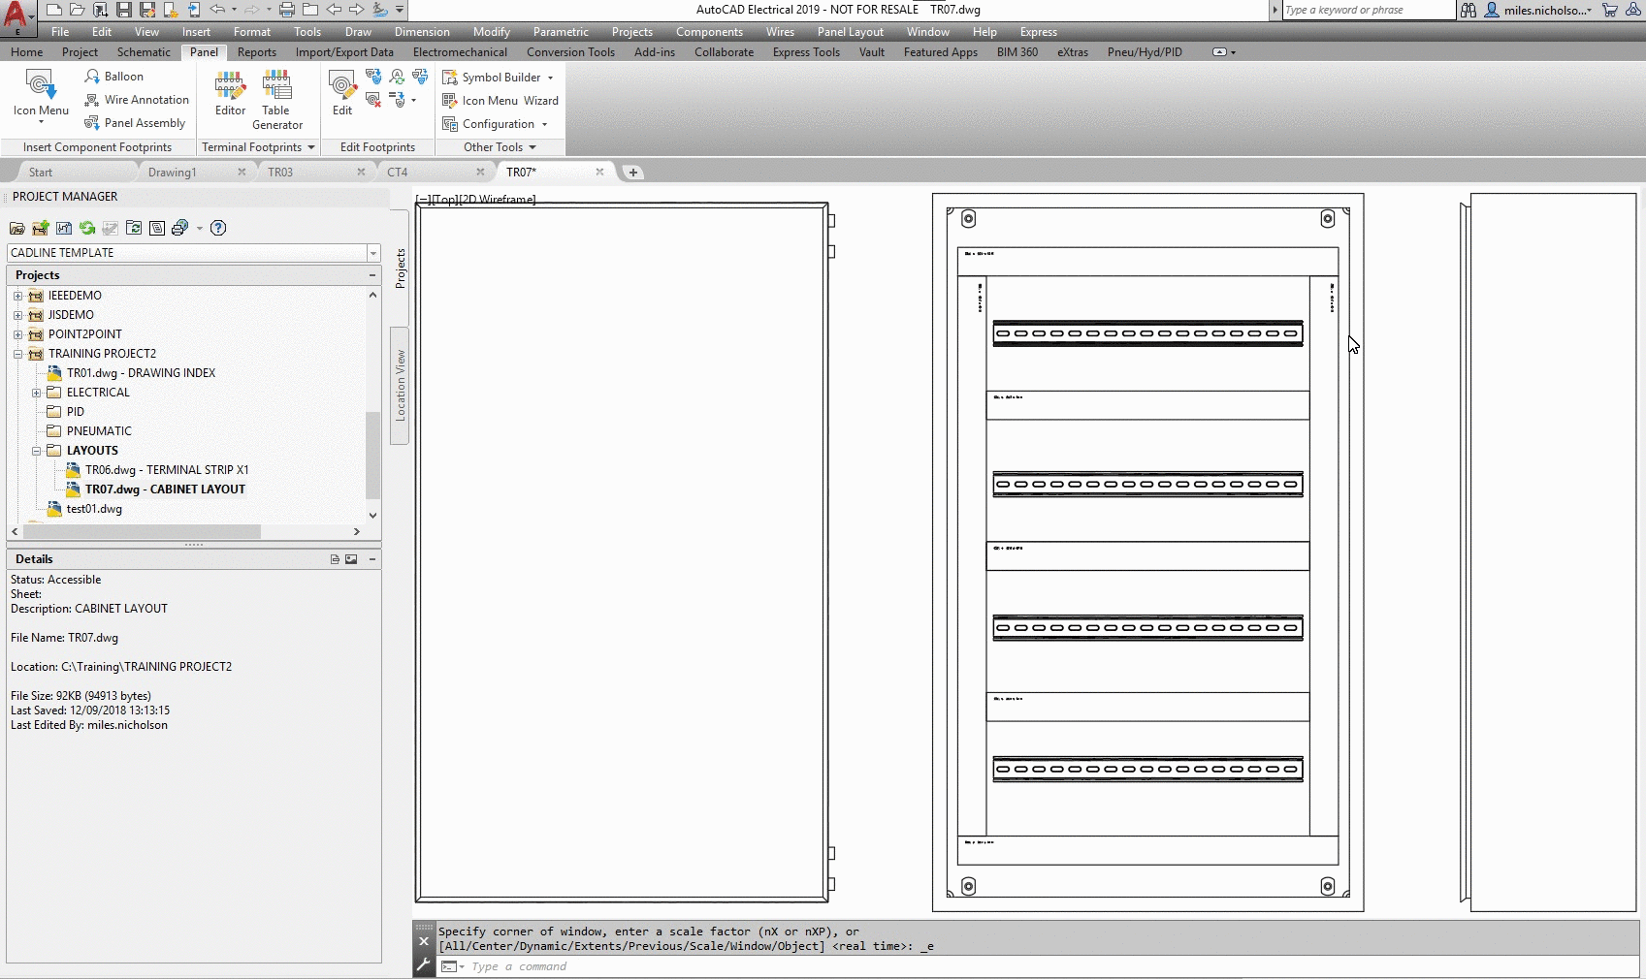1646x979 pixels.
Task: Click the Plot printer icon in quick access
Action: click(287, 10)
